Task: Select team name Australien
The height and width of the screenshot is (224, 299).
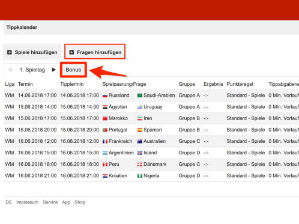Action: click(x=154, y=141)
